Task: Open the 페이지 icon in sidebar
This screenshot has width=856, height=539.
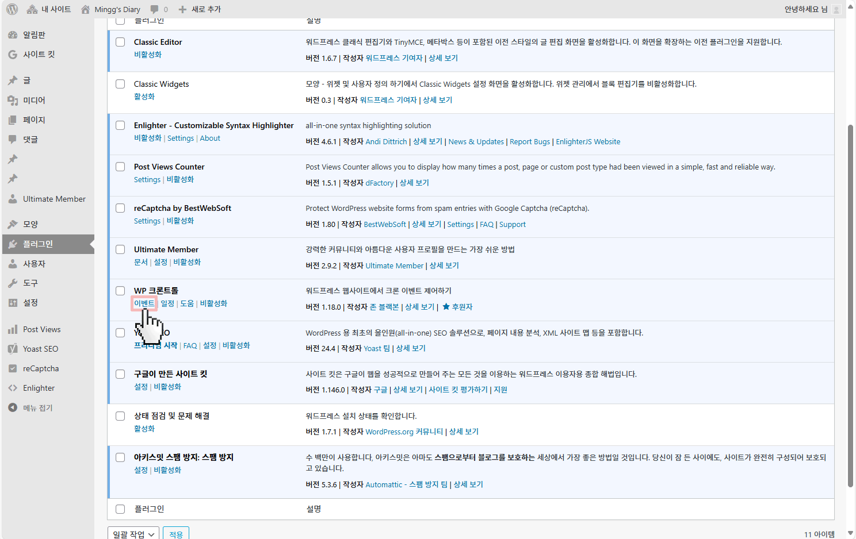Action: point(13,120)
